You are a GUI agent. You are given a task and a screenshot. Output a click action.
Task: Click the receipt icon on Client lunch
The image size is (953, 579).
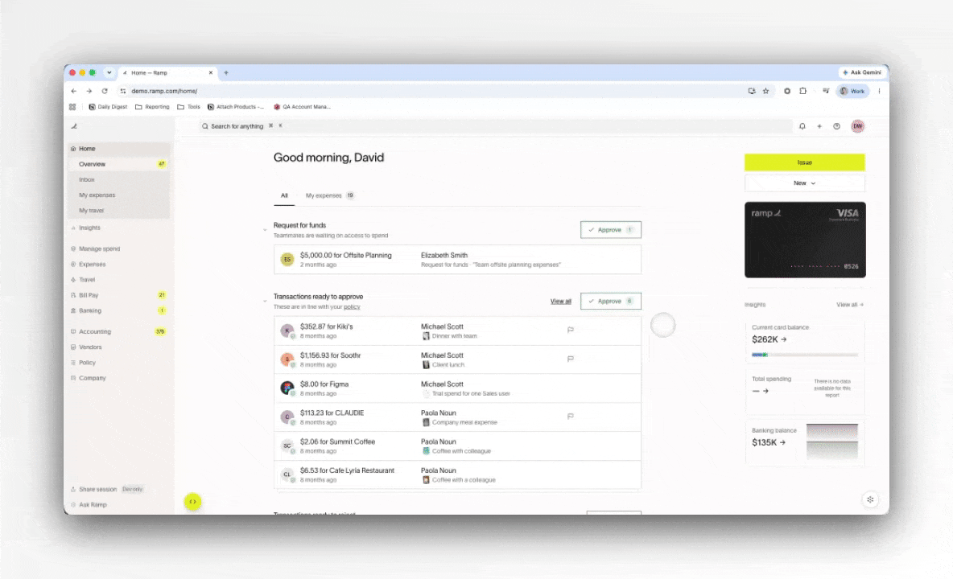(x=426, y=365)
